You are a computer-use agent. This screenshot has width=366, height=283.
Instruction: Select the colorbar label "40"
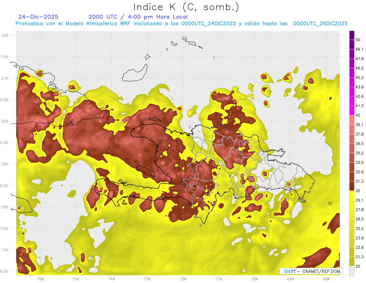[358, 115]
